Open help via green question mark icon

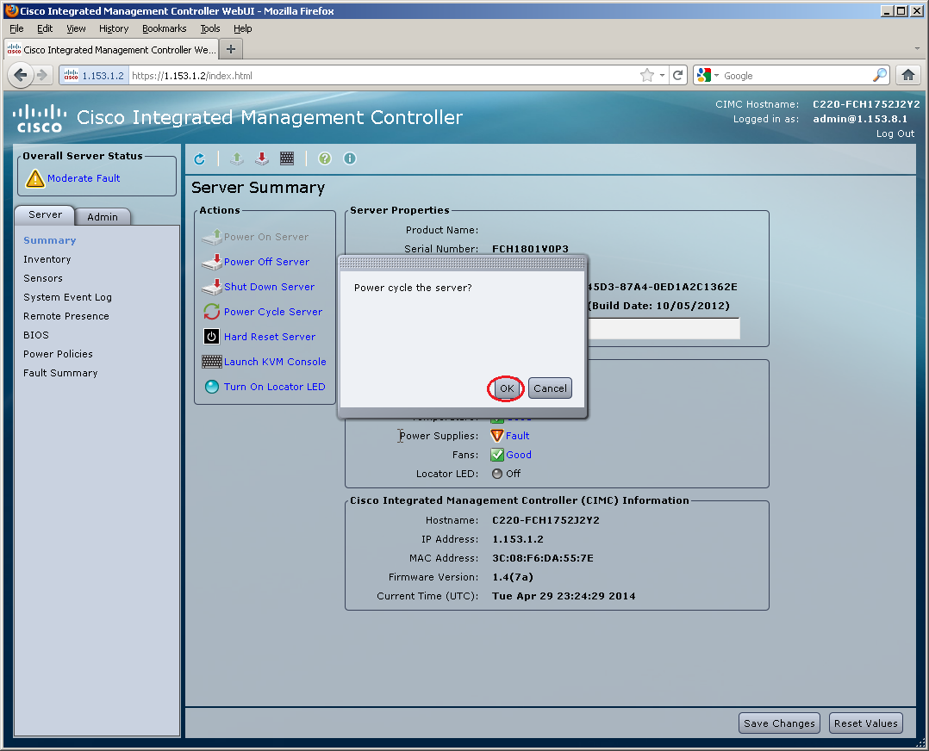(x=325, y=158)
